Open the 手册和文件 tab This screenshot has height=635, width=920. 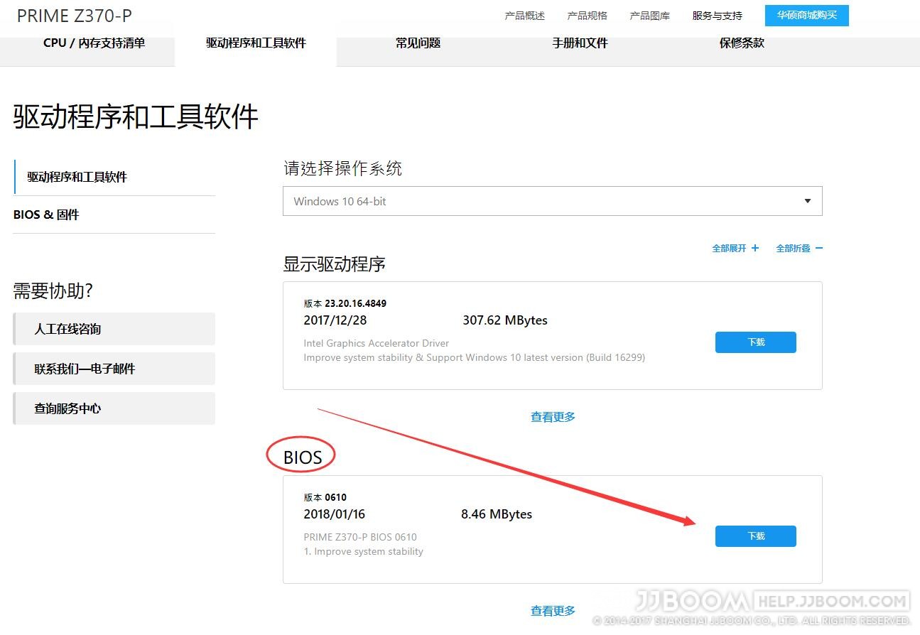(580, 43)
